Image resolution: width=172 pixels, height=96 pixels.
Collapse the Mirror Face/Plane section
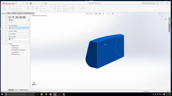(x=29, y=26)
